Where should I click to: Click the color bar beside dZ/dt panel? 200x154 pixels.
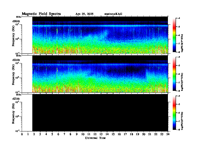[x=174, y=113]
